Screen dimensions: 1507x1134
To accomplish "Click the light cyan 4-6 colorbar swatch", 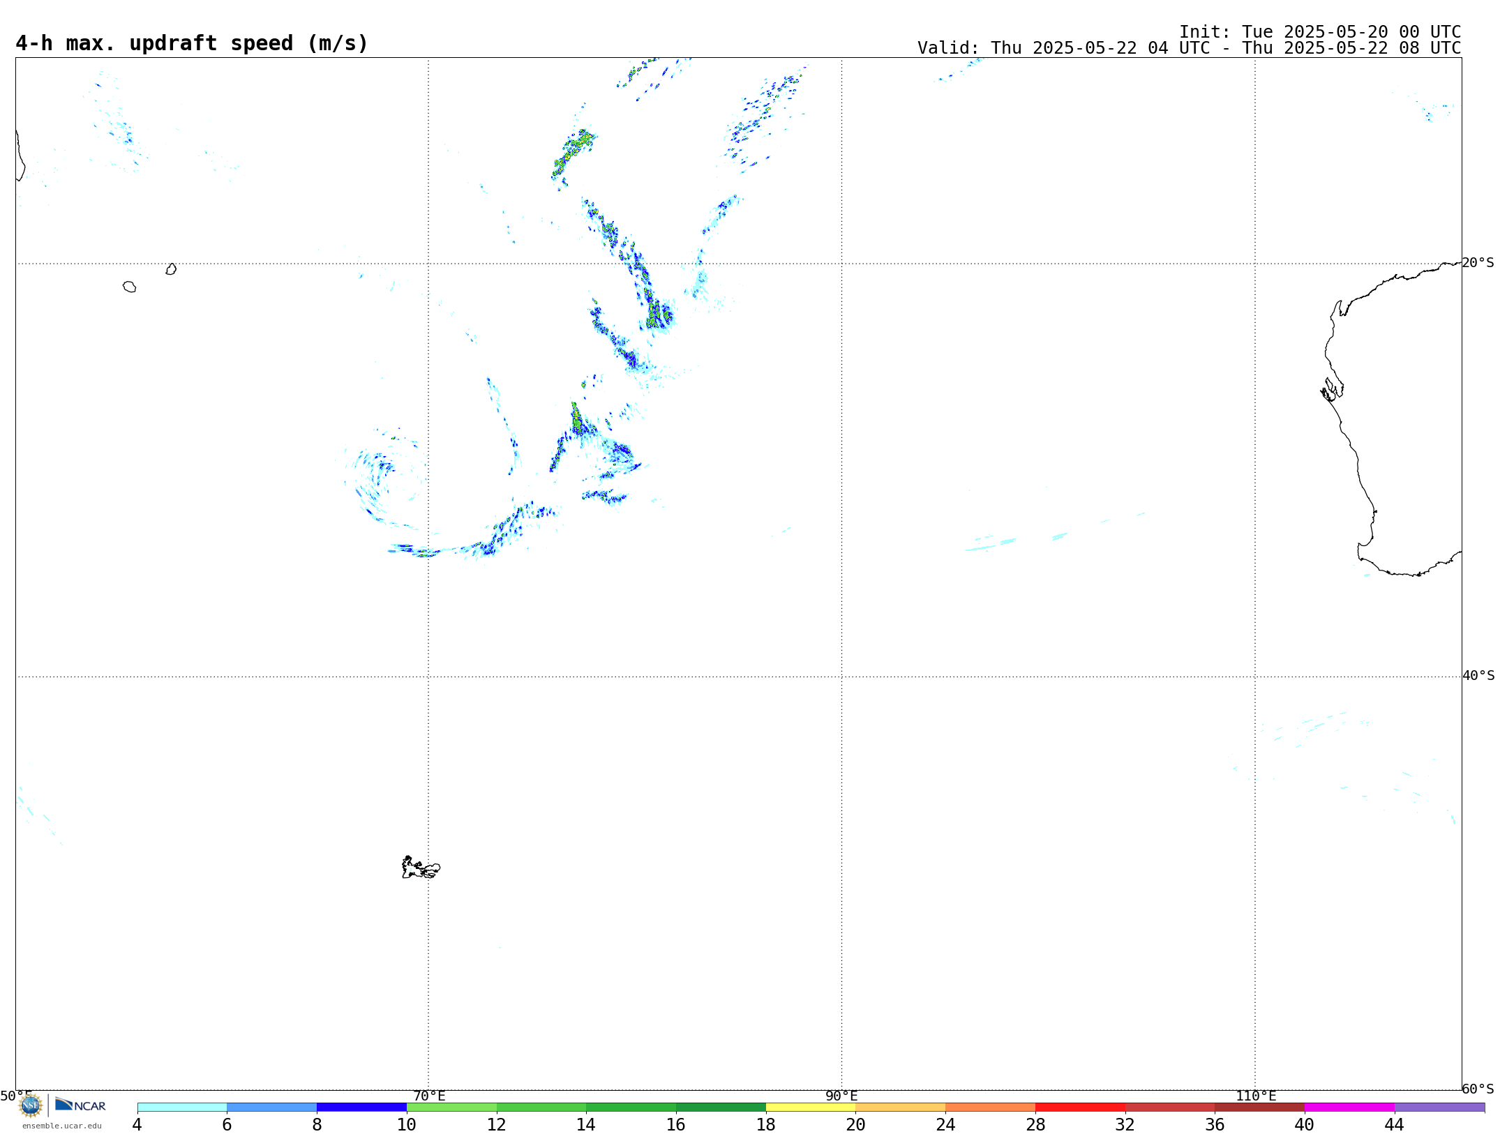I will (x=182, y=1107).
